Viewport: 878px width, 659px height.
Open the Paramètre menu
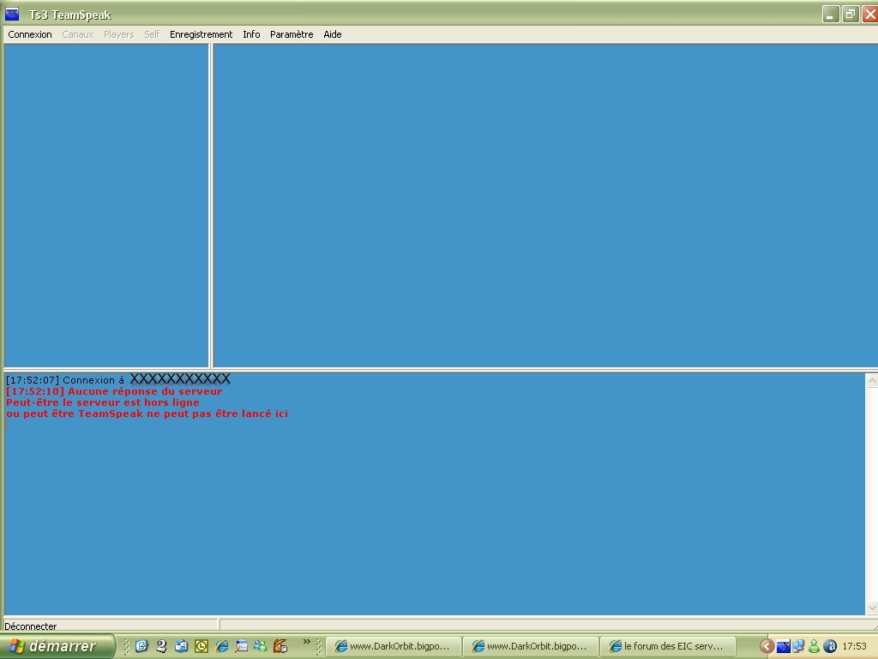click(292, 34)
